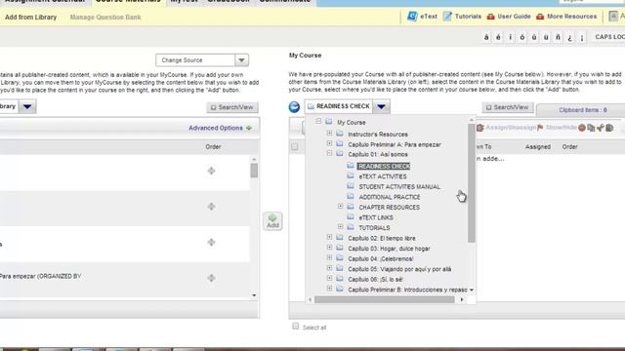Collapse Capítulo 01: Así somos

coord(329,153)
